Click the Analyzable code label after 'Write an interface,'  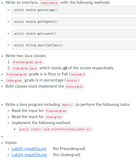pos(49,3)
